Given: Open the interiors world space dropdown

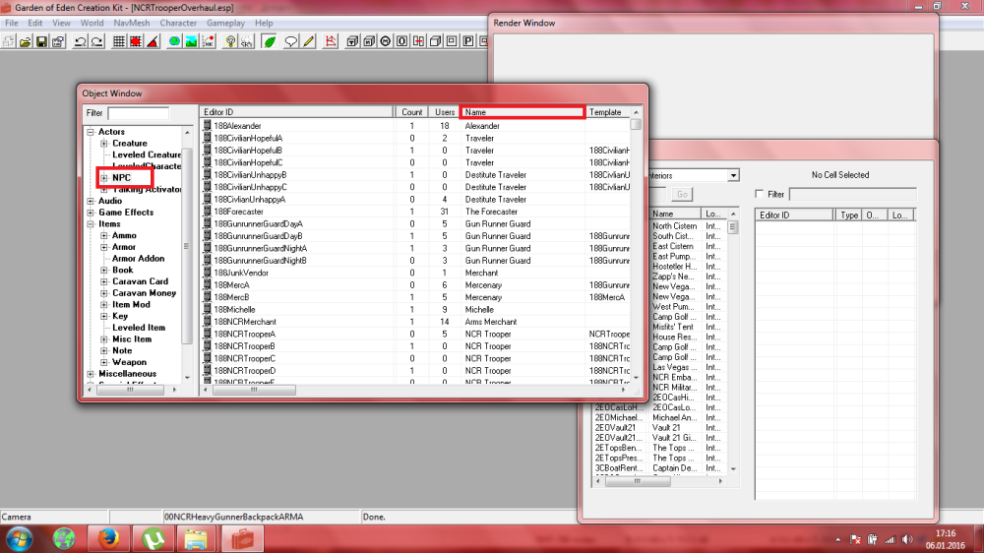Looking at the screenshot, I should [x=733, y=176].
